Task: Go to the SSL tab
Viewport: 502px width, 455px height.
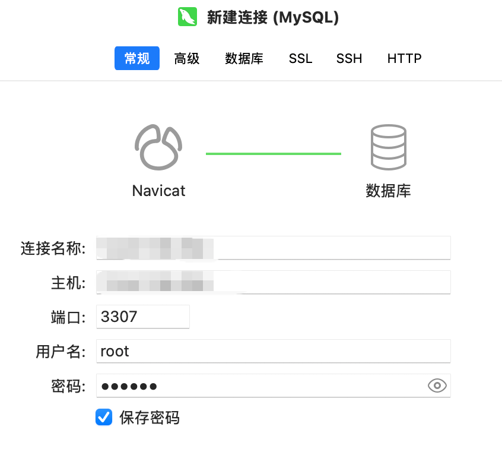Action: [x=300, y=58]
